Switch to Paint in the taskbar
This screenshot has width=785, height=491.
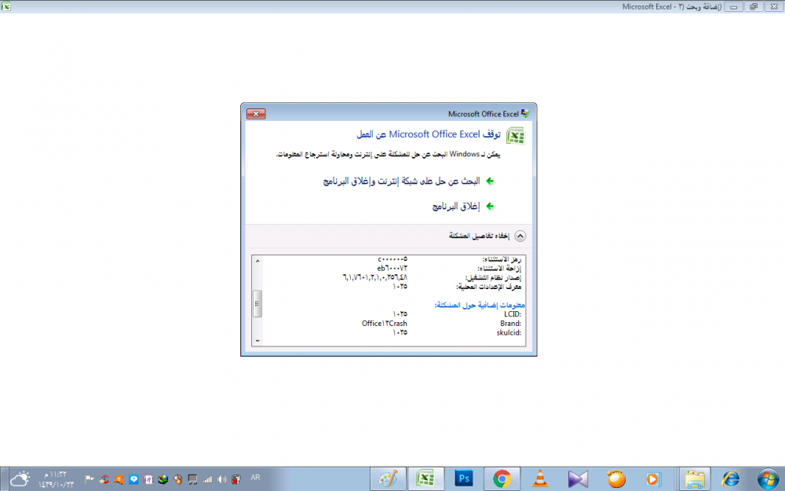pos(388,478)
